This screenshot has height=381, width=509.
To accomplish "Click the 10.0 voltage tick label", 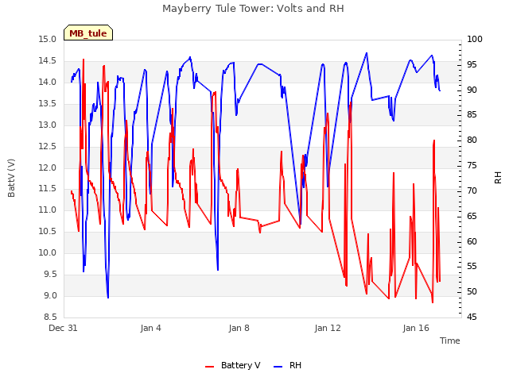I will pyautogui.click(x=48, y=252).
